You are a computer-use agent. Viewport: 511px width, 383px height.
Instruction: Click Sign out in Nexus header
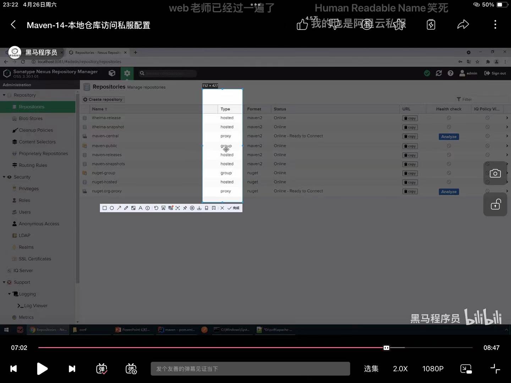pyautogui.click(x=495, y=73)
